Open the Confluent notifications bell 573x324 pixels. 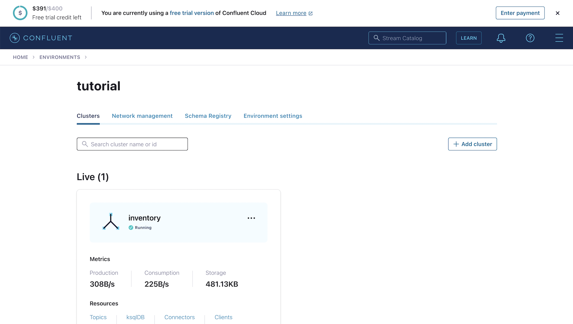click(501, 38)
